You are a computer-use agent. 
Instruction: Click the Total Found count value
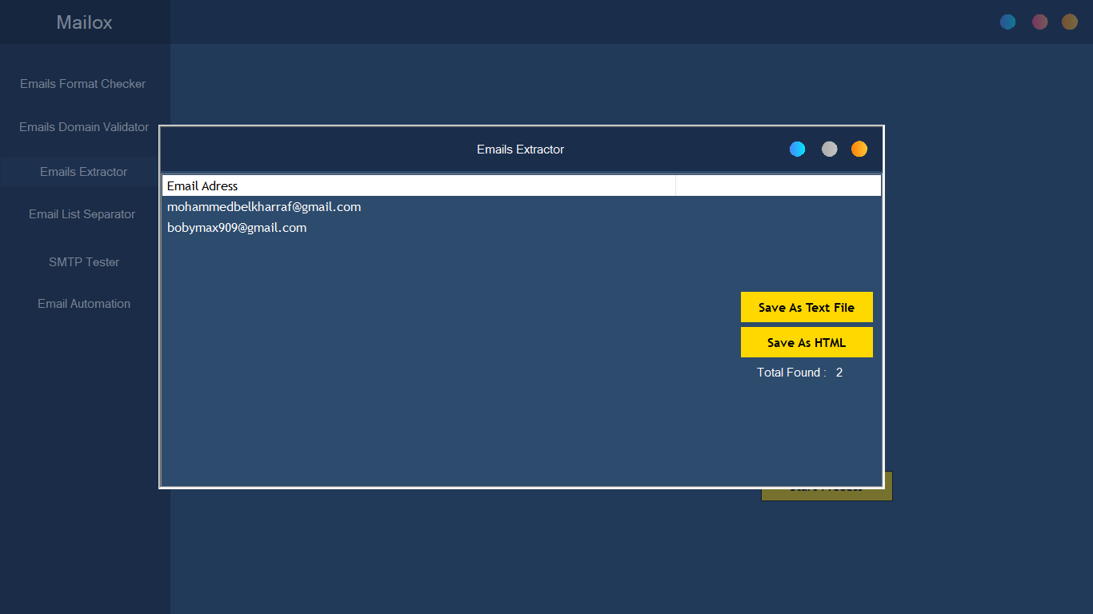point(839,372)
